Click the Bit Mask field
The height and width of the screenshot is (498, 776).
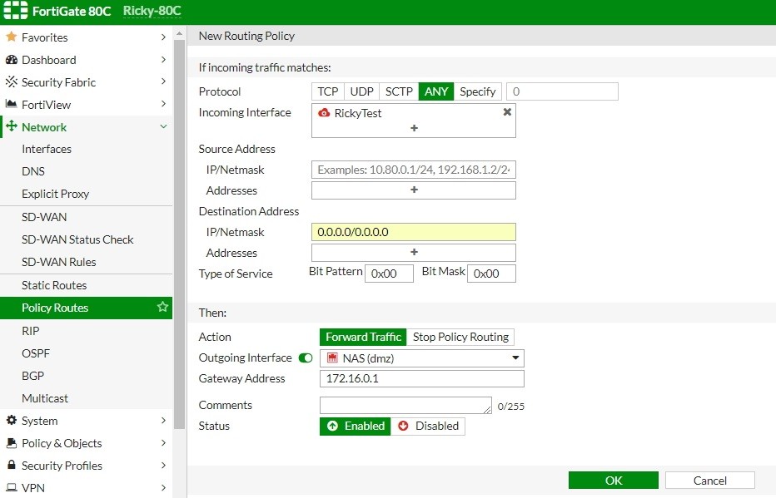[x=491, y=274]
